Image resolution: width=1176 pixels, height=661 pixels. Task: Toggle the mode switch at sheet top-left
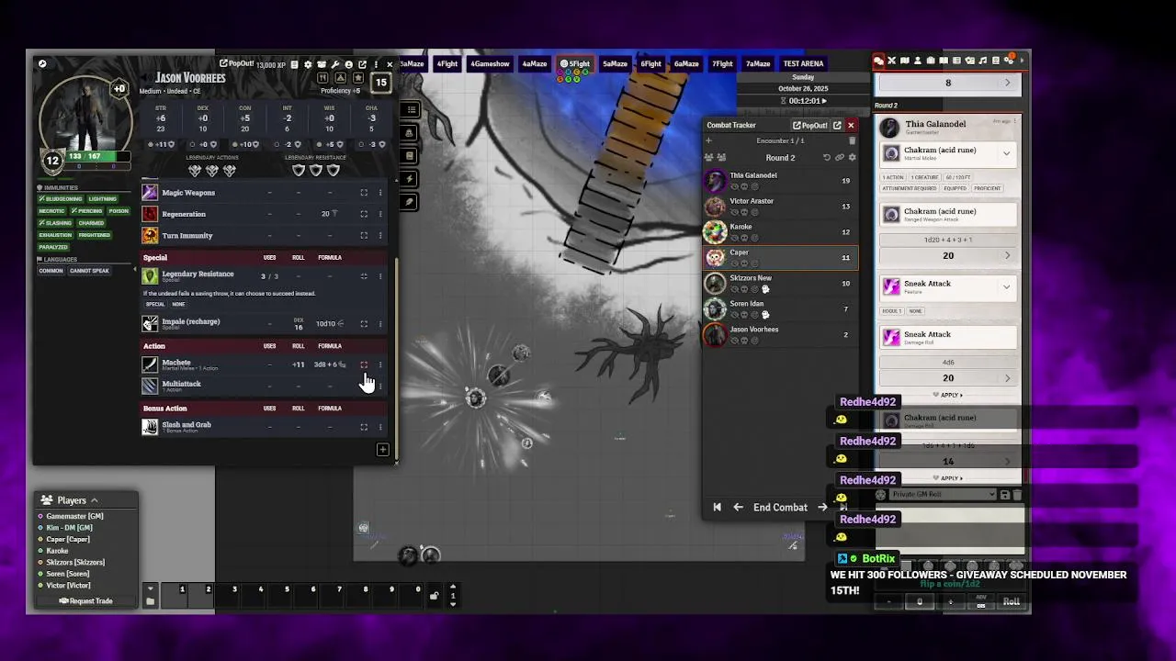(x=42, y=63)
